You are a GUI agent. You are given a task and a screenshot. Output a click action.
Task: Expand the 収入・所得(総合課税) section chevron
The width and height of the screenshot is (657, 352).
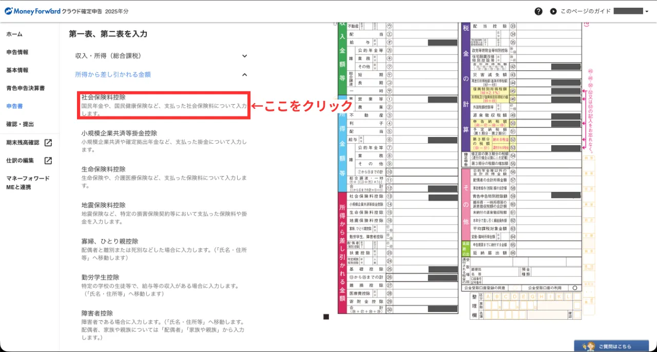[244, 56]
